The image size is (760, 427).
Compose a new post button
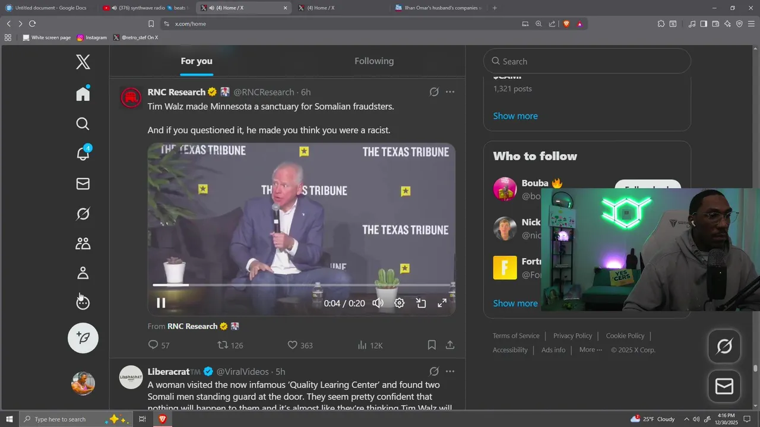point(83,338)
